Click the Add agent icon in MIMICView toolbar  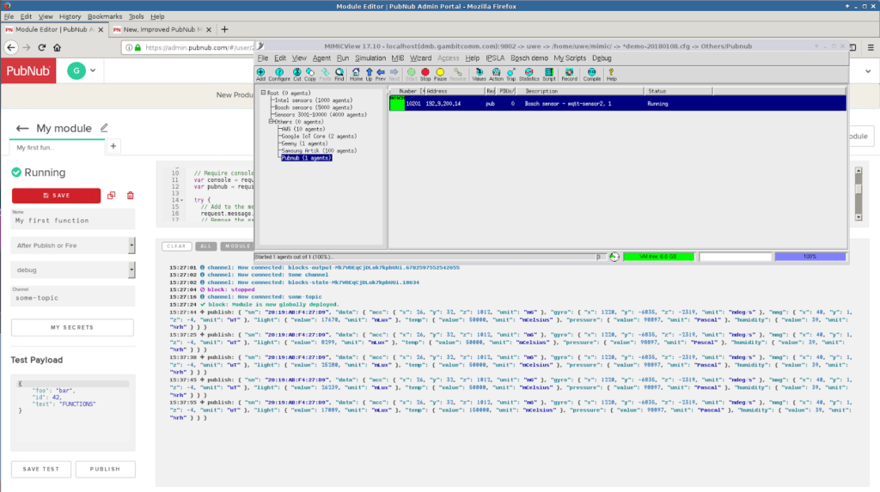260,74
